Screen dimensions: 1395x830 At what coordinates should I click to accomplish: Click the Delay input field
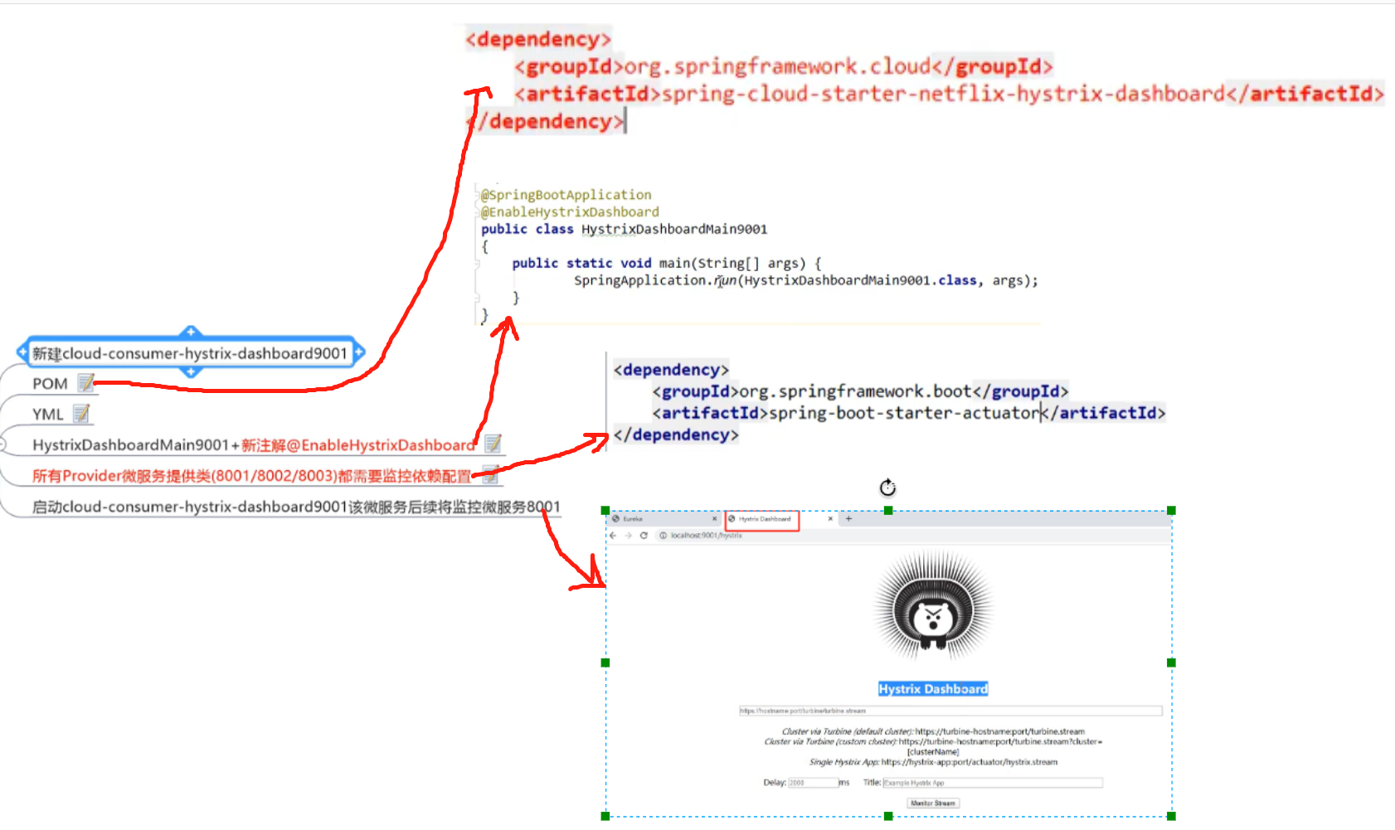point(812,783)
